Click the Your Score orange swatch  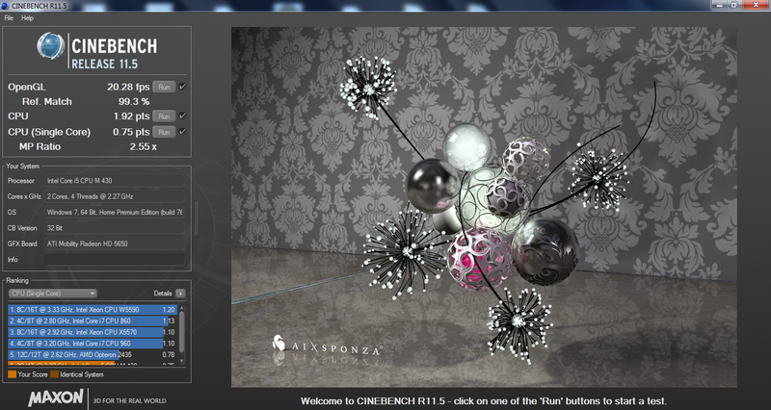pyautogui.click(x=13, y=374)
